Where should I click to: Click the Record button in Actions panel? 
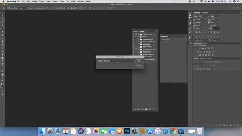(x=139, y=109)
